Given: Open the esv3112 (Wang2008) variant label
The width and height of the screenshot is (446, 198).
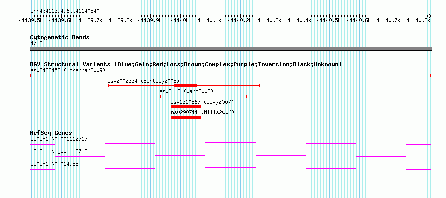Looking at the screenshot, I should 186,91.
